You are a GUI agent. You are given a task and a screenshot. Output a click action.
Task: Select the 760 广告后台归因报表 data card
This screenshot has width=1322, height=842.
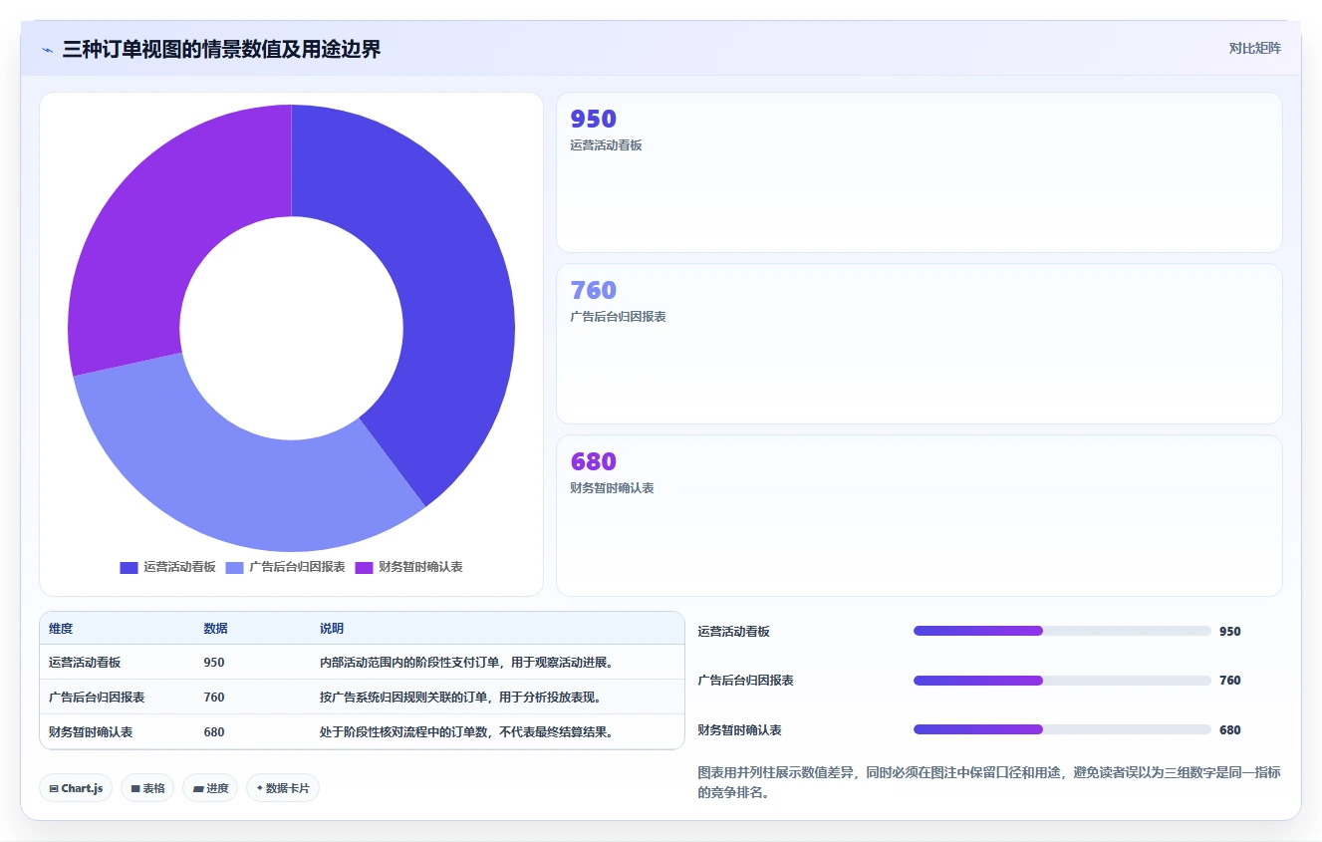click(x=919, y=344)
